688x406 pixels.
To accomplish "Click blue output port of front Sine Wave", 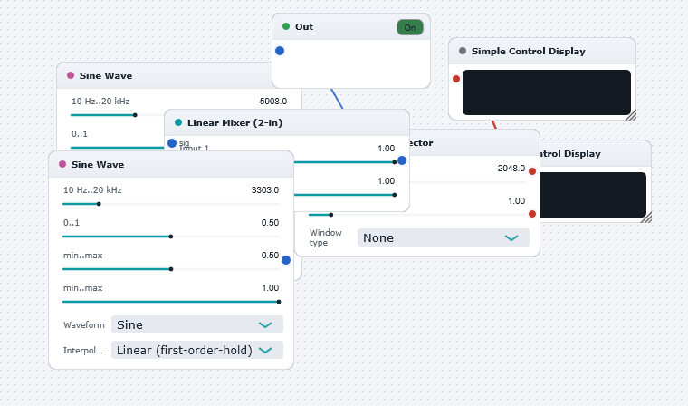I will point(286,260).
